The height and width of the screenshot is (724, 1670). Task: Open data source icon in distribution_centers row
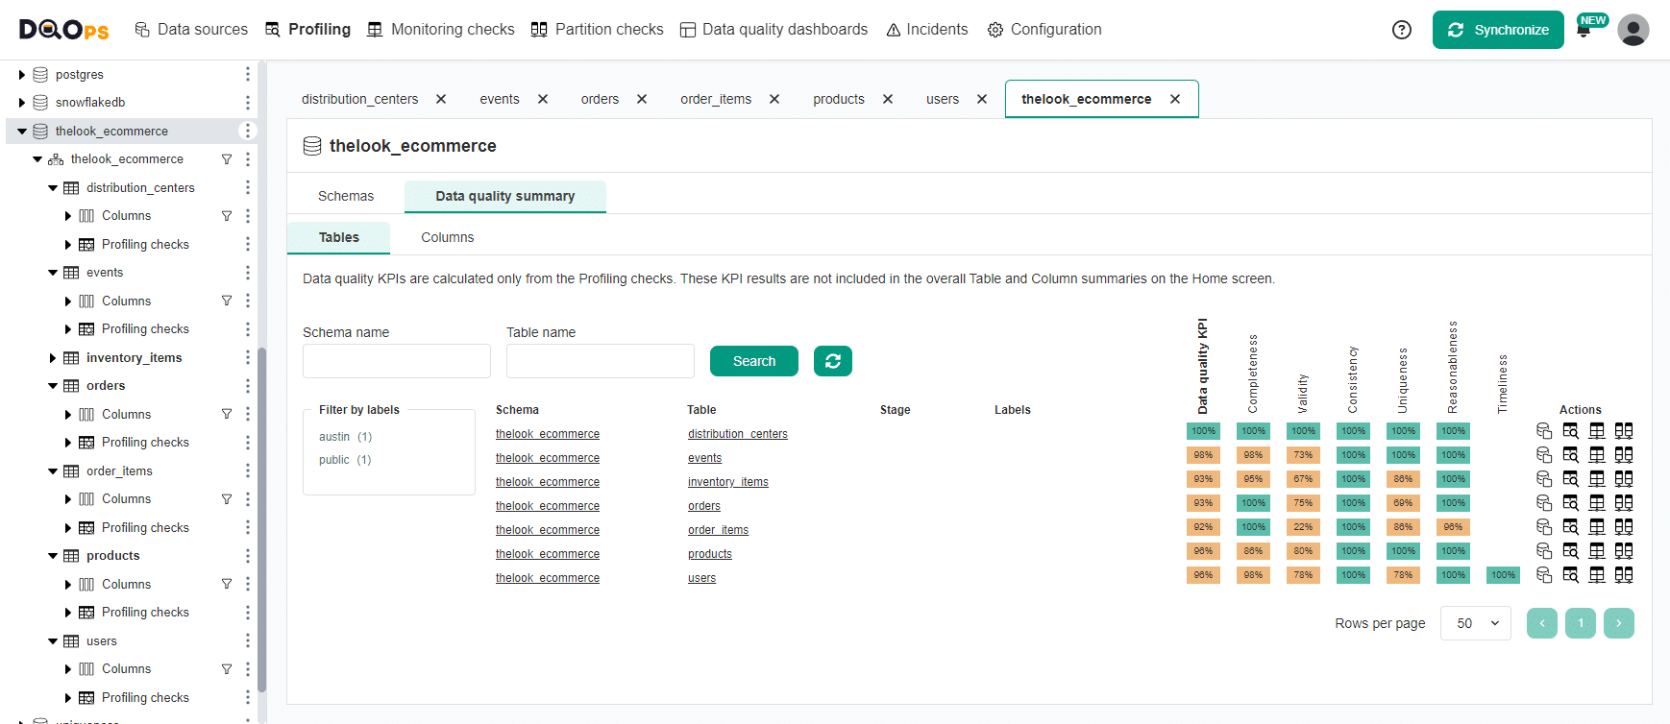[x=1544, y=431]
